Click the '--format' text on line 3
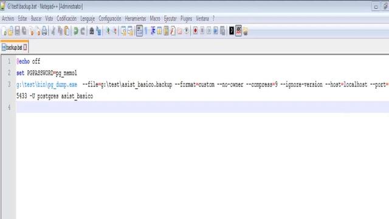The width and height of the screenshot is (389, 219). click(x=186, y=85)
